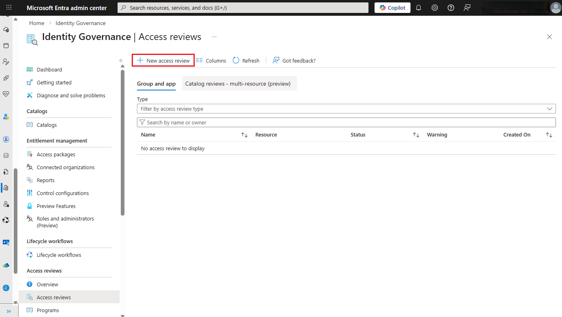The image size is (562, 317).
Task: Click the Search by name or owner field
Action: (346, 122)
